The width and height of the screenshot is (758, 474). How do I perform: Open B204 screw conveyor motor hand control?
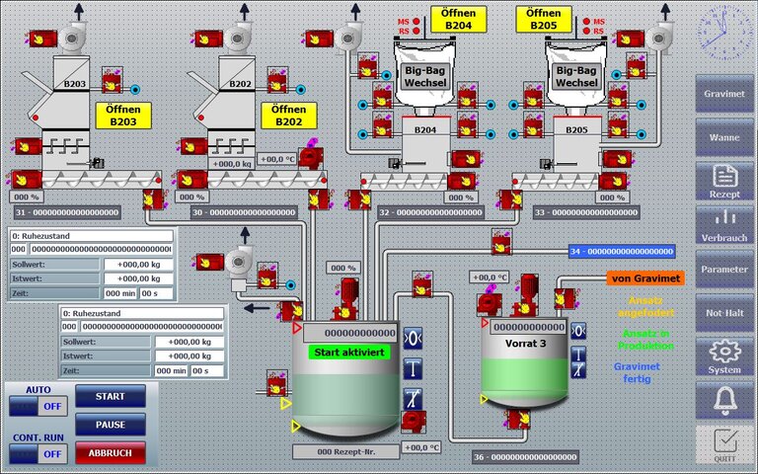(461, 182)
